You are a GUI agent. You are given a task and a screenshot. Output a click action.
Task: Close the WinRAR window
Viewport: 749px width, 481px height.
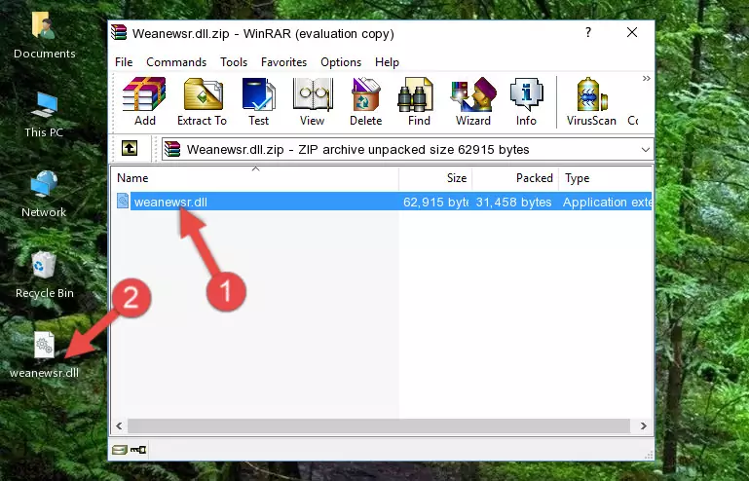tap(632, 32)
